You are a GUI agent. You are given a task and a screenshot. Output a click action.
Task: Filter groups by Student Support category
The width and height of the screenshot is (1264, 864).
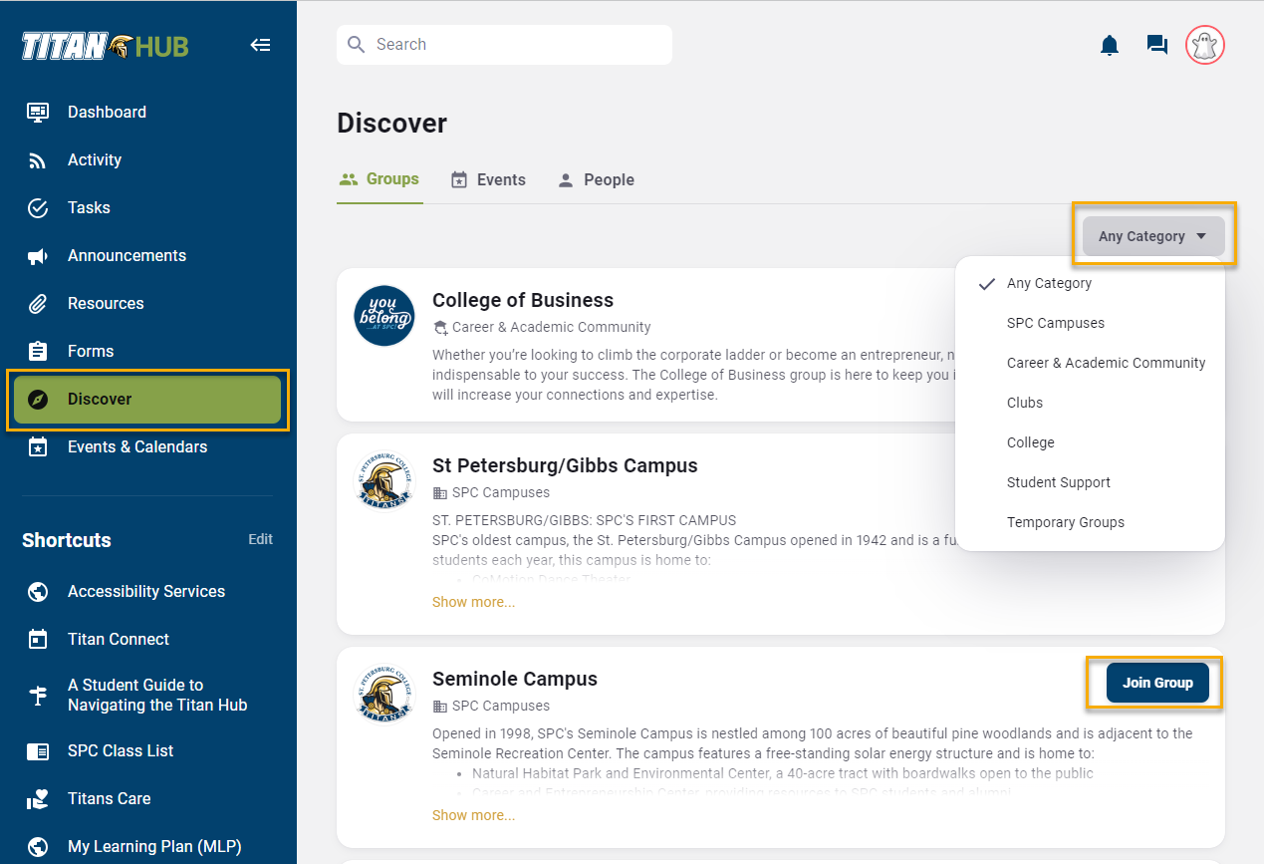[1090, 482]
